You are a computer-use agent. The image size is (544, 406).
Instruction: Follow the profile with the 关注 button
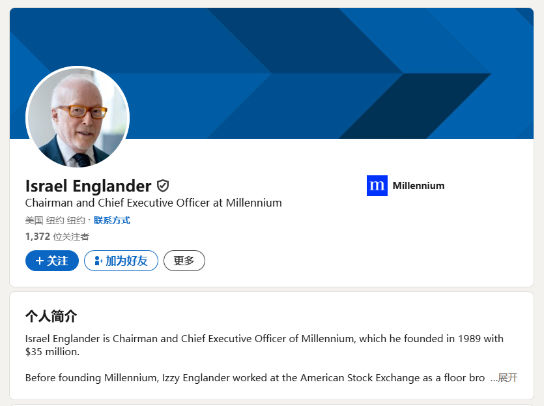(x=52, y=261)
